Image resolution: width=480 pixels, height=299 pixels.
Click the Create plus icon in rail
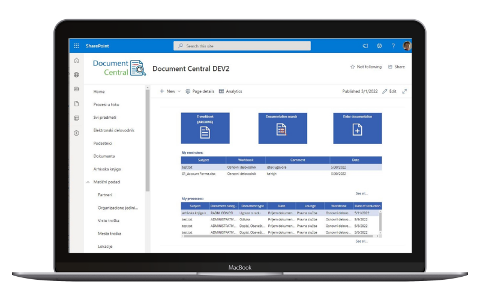point(76,133)
